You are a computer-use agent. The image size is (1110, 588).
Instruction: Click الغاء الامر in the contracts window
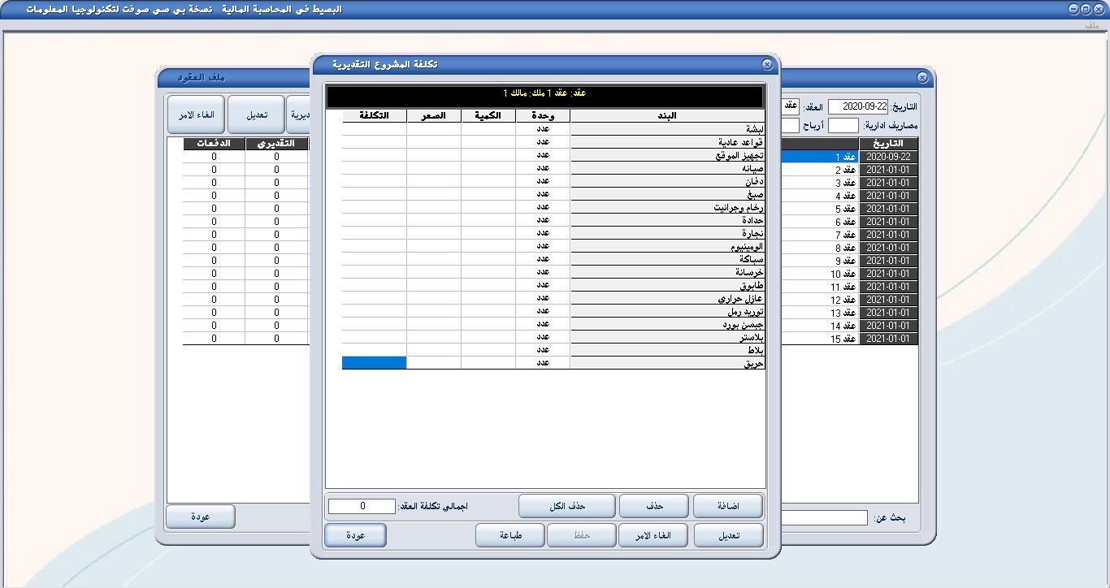point(195,114)
